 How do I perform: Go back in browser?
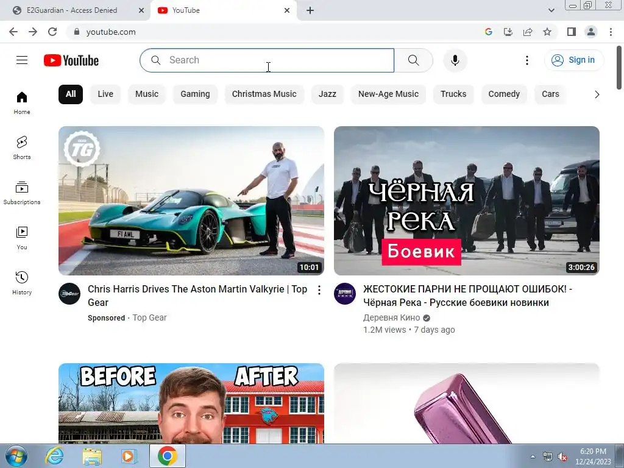pyautogui.click(x=13, y=32)
